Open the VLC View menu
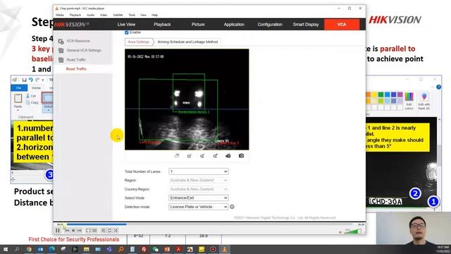Image resolution: width=451 pixels, height=254 pixels. point(143,15)
